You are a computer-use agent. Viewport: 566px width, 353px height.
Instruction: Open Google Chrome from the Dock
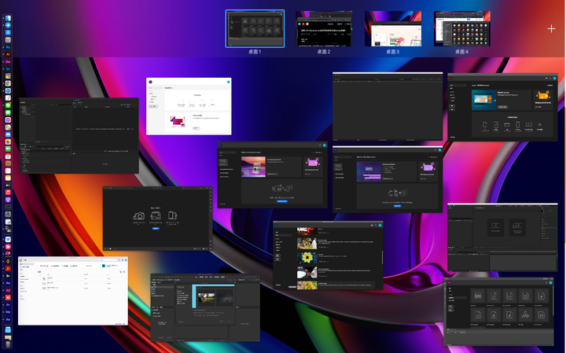(x=8, y=83)
